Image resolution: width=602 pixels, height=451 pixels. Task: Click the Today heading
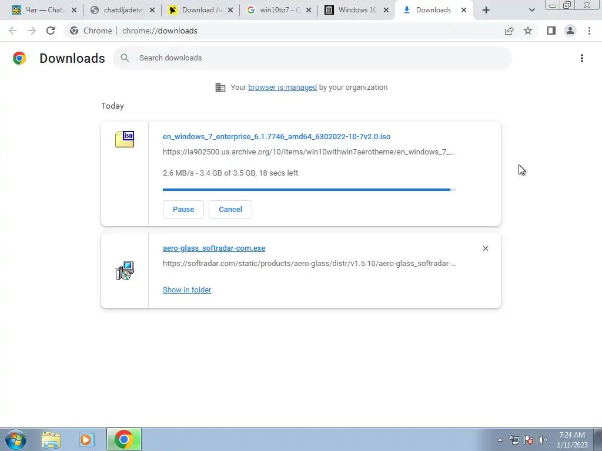(x=112, y=106)
